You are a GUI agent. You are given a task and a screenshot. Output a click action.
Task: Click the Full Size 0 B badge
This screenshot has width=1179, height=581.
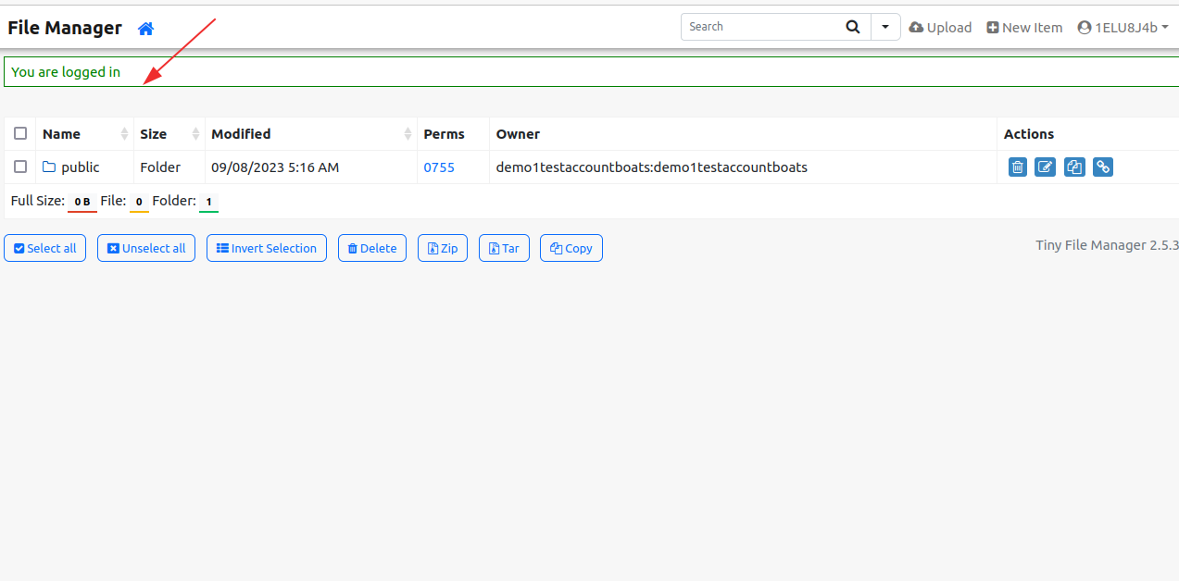click(x=82, y=202)
